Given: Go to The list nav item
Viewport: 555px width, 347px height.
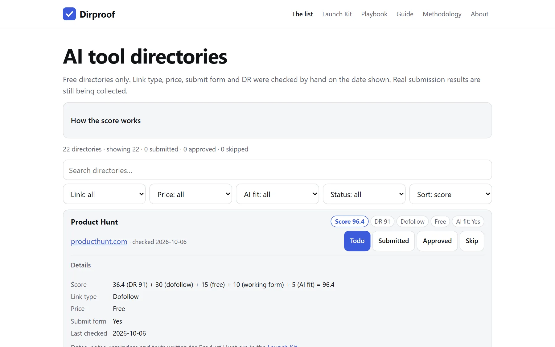Looking at the screenshot, I should pyautogui.click(x=302, y=14).
